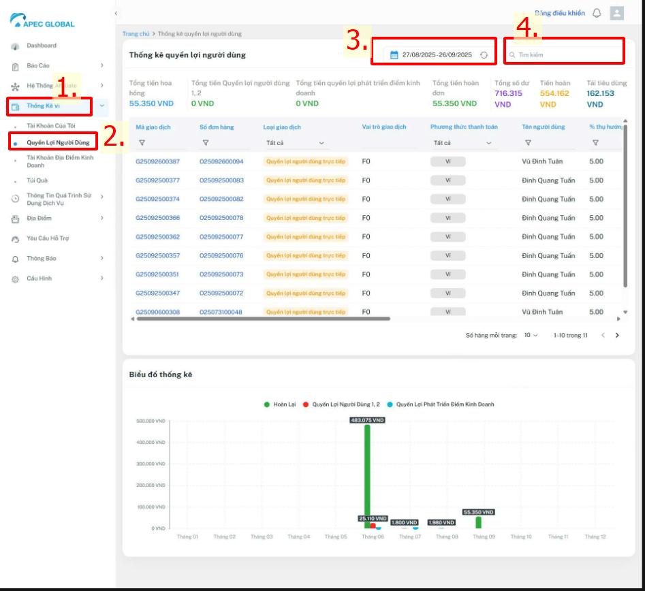The image size is (645, 591).
Task: Open the user profile avatar icon
Action: click(617, 13)
